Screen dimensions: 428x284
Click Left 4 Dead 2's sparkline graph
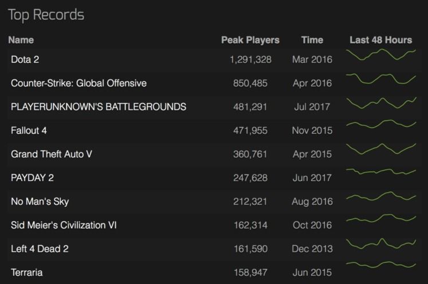(381, 243)
